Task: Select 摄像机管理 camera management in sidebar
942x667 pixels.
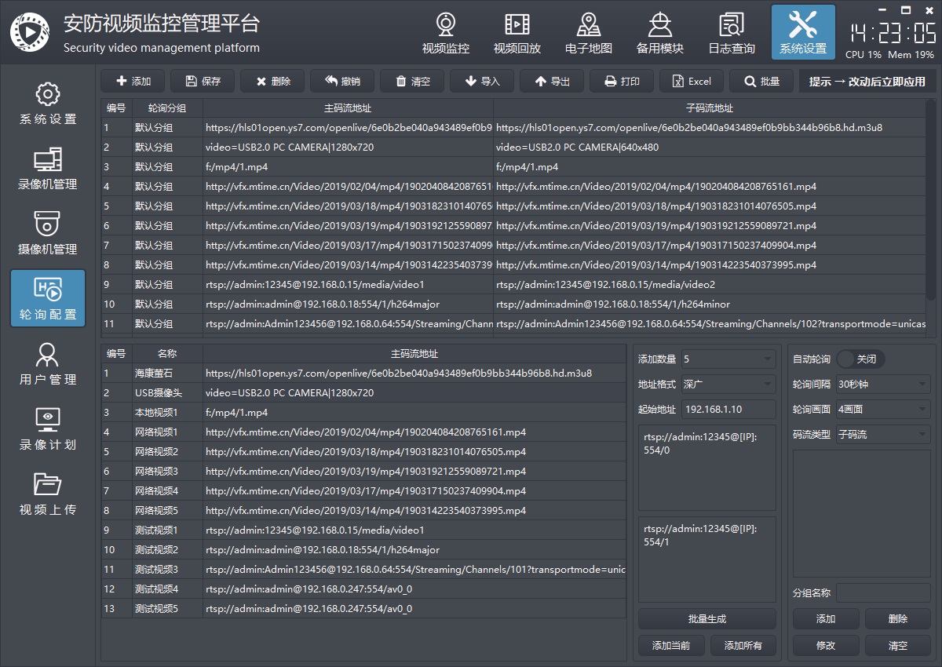Action: 48,233
